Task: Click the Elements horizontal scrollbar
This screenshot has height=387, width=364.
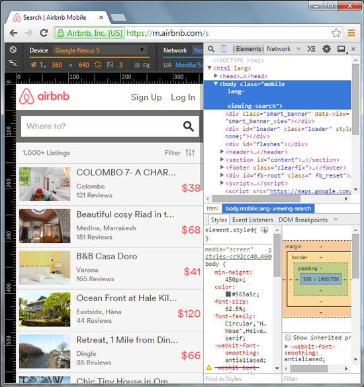Action: [256, 198]
